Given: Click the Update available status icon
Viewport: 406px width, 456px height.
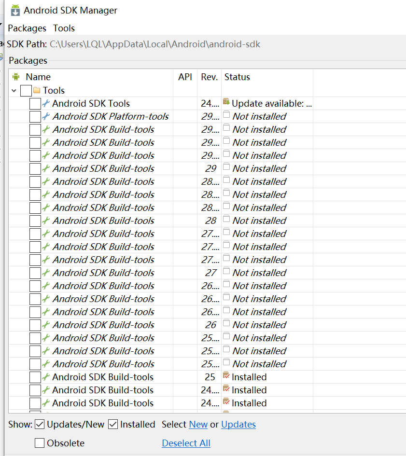Looking at the screenshot, I should pyautogui.click(x=226, y=102).
